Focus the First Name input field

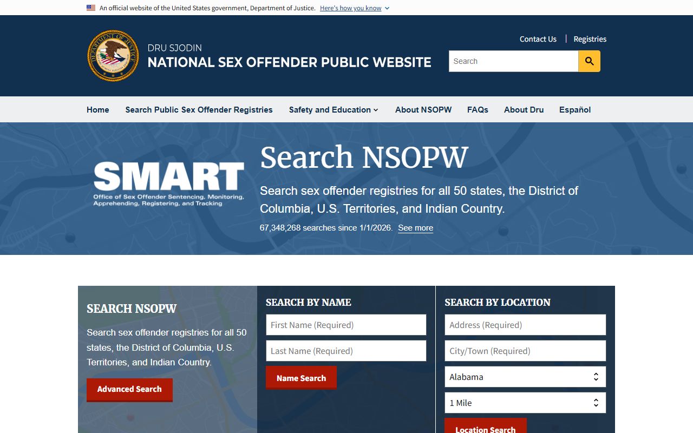[346, 325]
